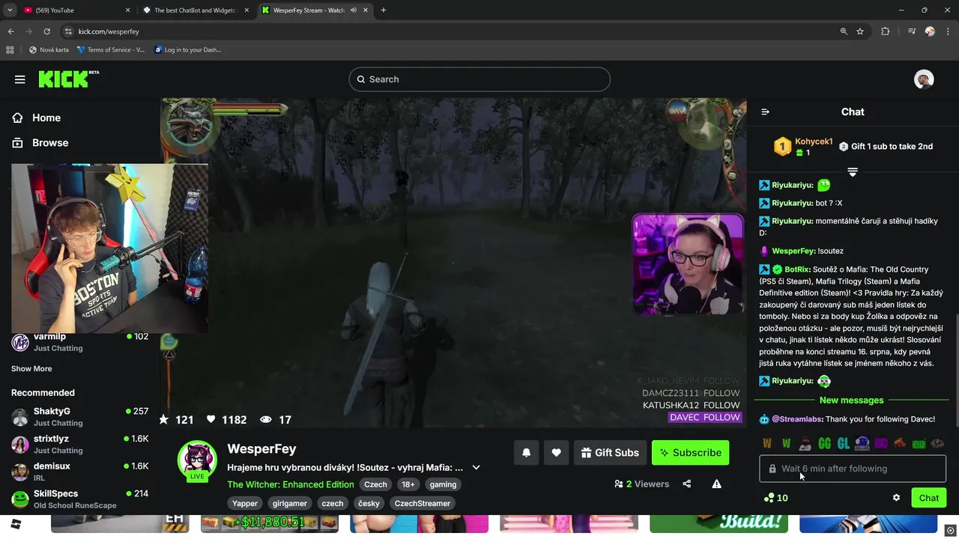Click WesperFey username in chat

click(x=793, y=251)
